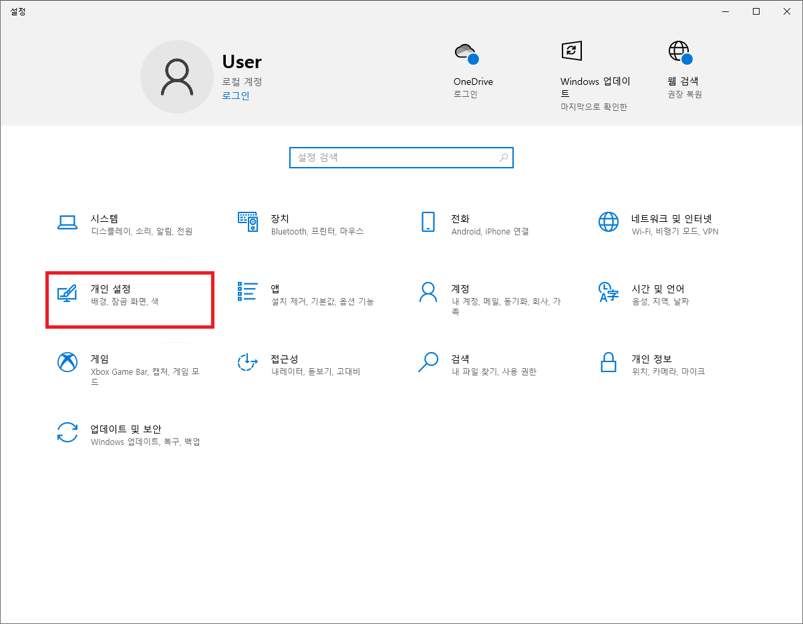Click the 개인 정보 title text
Screen dimensions: 803x624
click(x=652, y=359)
